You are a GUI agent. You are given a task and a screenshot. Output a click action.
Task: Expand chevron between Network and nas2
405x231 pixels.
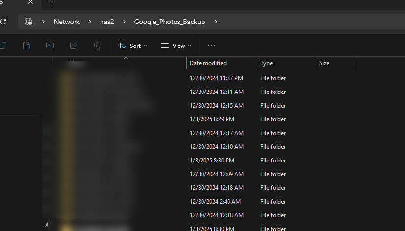point(90,22)
